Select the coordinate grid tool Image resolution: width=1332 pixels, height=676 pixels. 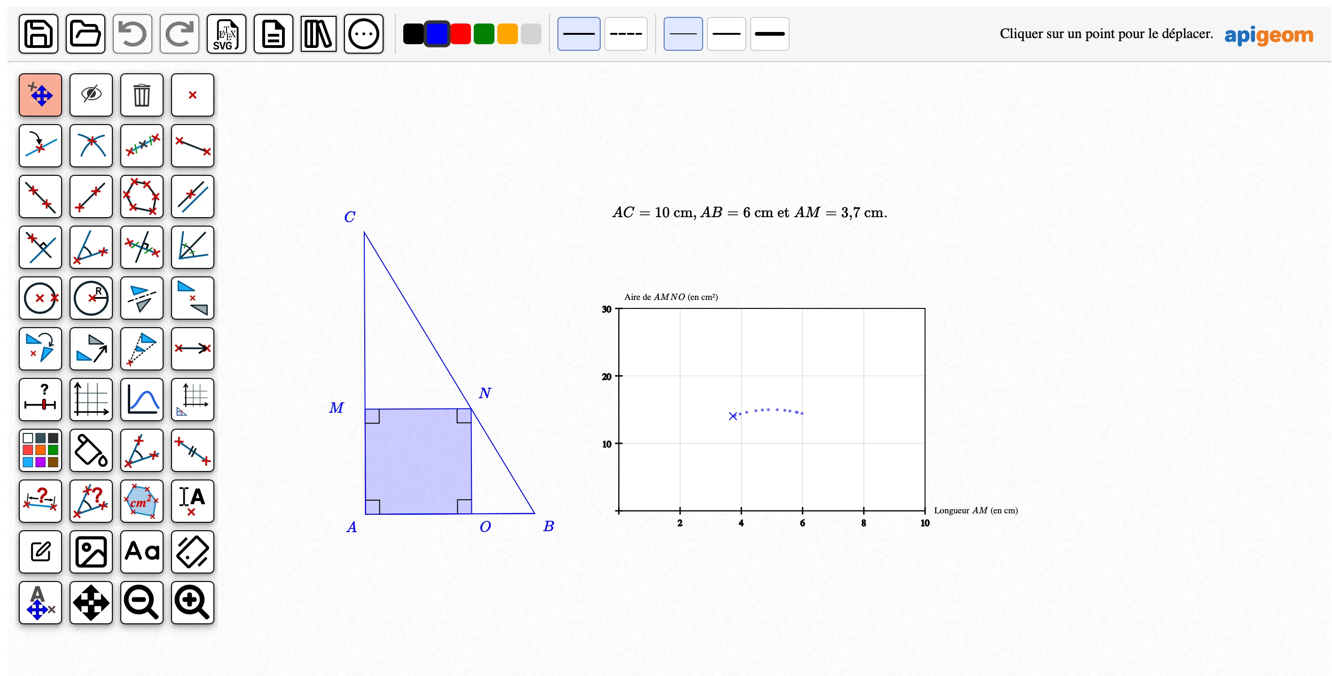91,399
